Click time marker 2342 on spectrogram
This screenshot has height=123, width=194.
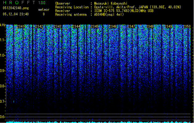pos(39,26)
